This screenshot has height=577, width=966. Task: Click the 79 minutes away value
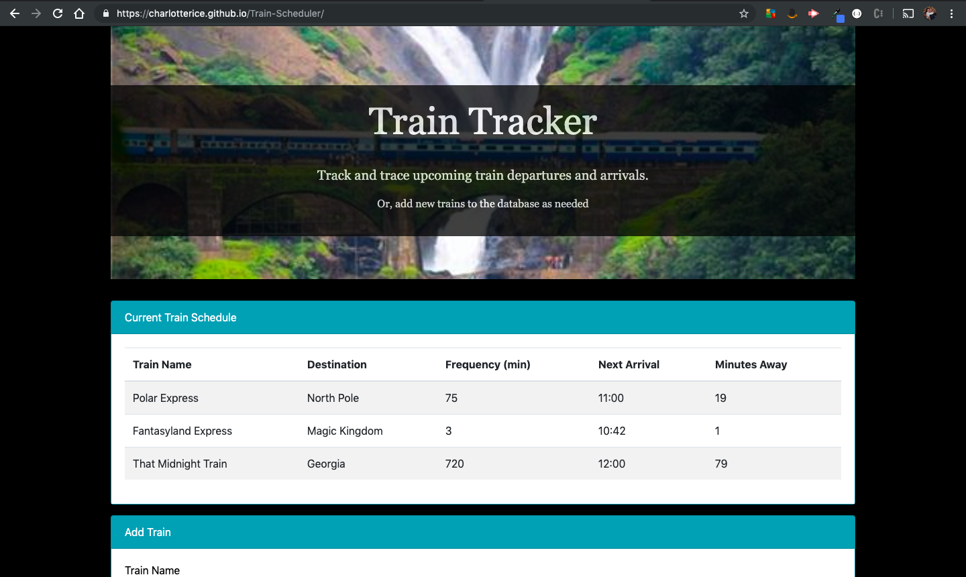tap(721, 464)
